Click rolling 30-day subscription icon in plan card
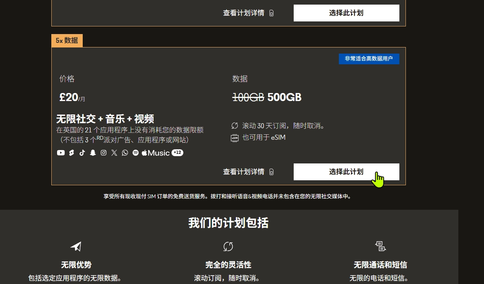This screenshot has height=284, width=484. [234, 126]
